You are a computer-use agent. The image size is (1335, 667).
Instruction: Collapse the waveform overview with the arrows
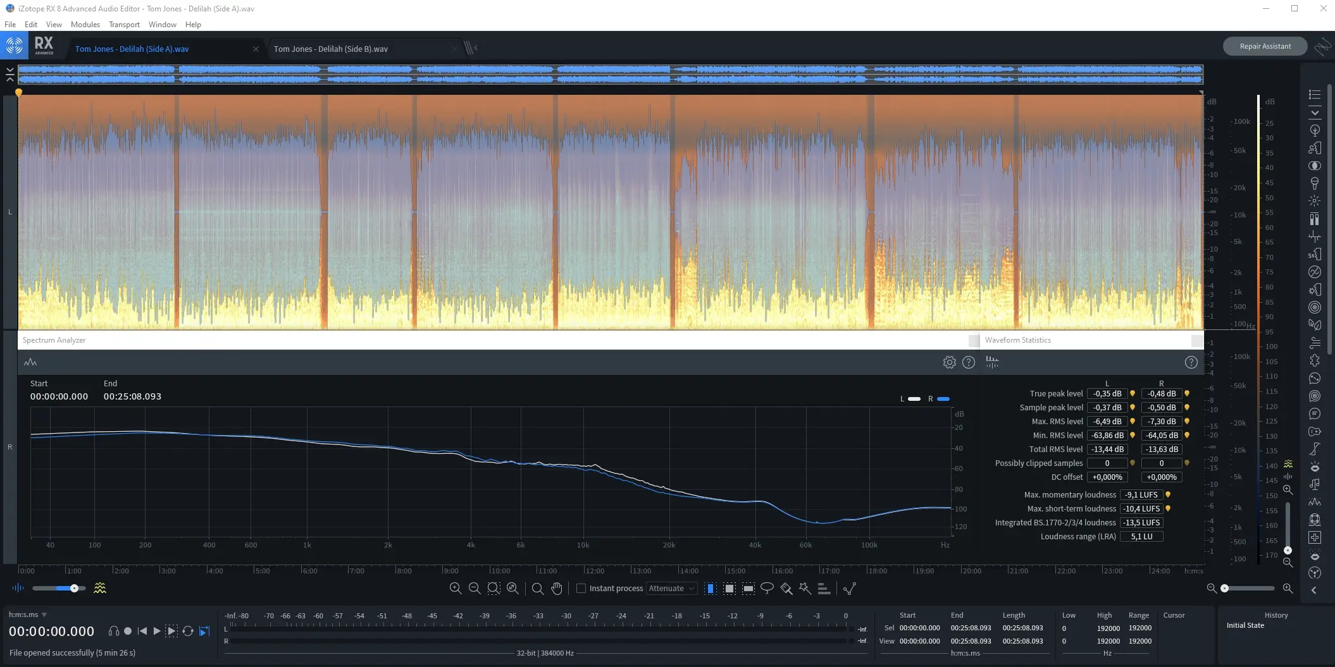(x=10, y=75)
